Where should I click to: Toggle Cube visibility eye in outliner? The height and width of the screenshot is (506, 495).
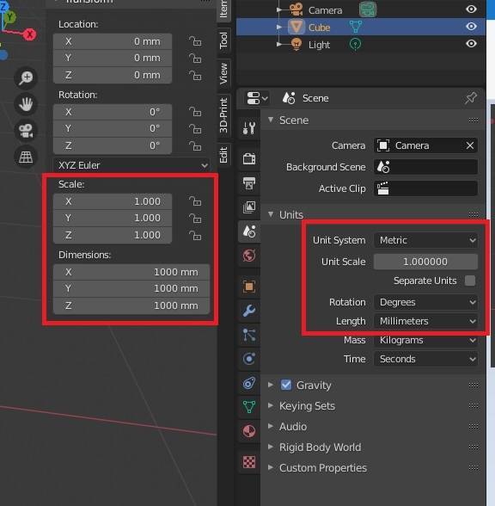tap(471, 26)
